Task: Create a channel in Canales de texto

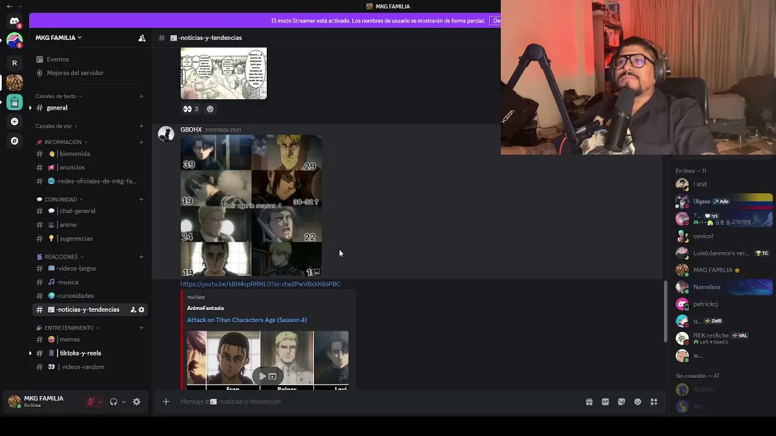Action: pos(141,96)
